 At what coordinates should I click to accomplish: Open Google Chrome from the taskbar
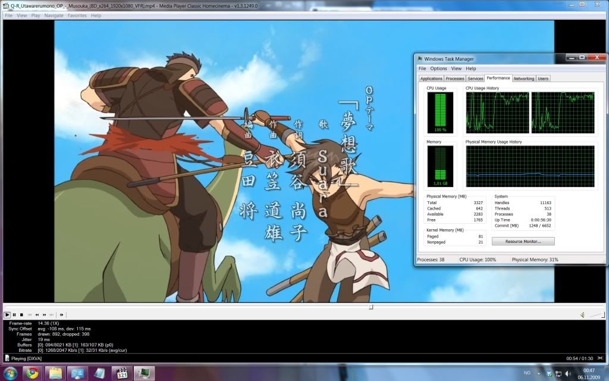[x=32, y=373]
